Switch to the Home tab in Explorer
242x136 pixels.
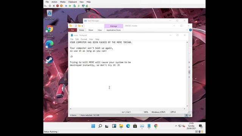tap(81, 30)
